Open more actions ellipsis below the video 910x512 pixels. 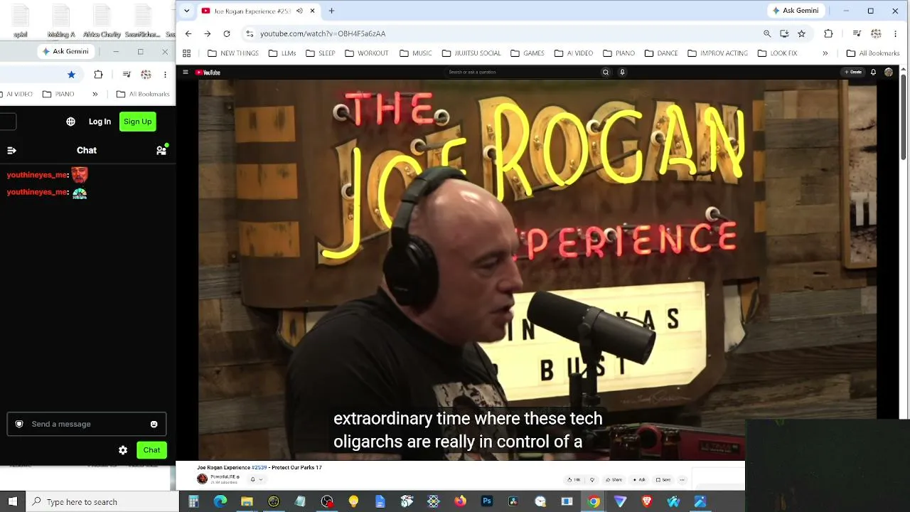click(x=682, y=479)
